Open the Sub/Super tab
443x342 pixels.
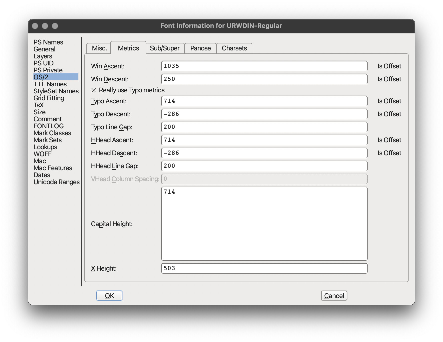point(165,48)
